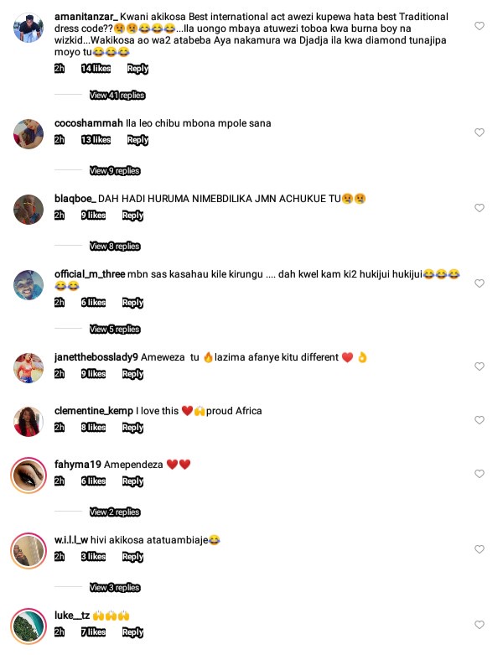Show View 8 replies under blaqboe_
The height and width of the screenshot is (655, 503).
[x=115, y=247]
